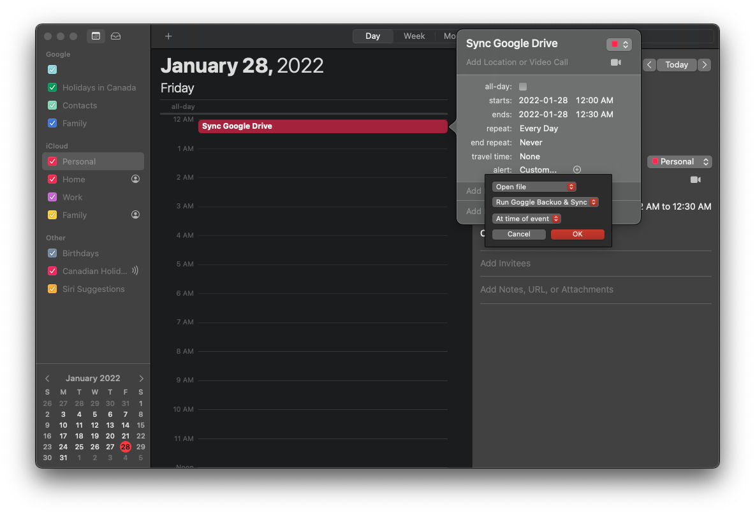
Task: Add another alert with the plus circle
Action: coord(577,170)
